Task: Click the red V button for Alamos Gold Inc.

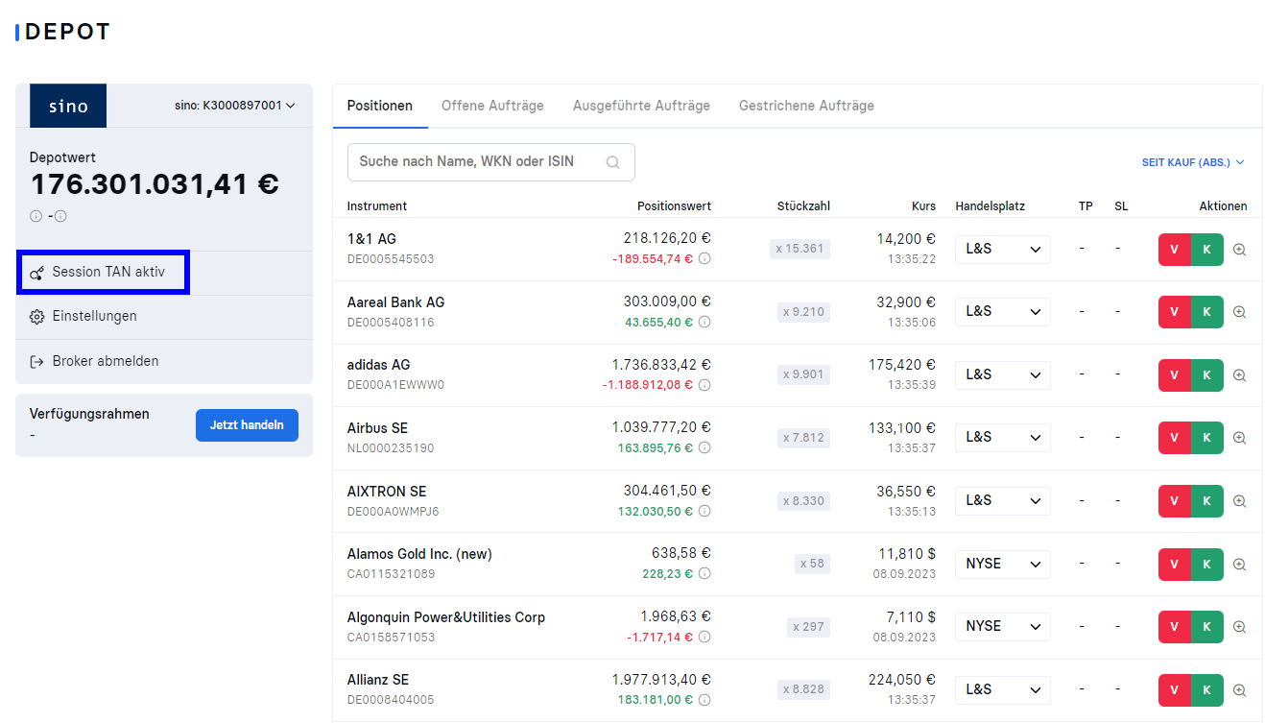Action: pyautogui.click(x=1175, y=565)
